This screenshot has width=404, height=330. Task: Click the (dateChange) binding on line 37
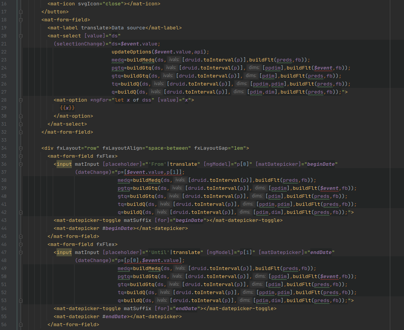point(93,172)
